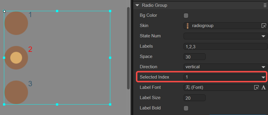This screenshot has width=268, height=115.
Task: Open the Label Font resource picker icon
Action: (x=256, y=87)
